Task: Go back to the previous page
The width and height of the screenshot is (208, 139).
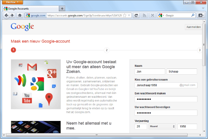Action: 6,15
